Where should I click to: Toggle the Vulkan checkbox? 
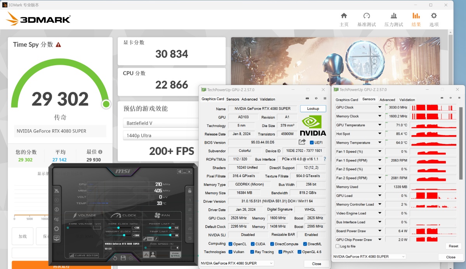(x=230, y=252)
